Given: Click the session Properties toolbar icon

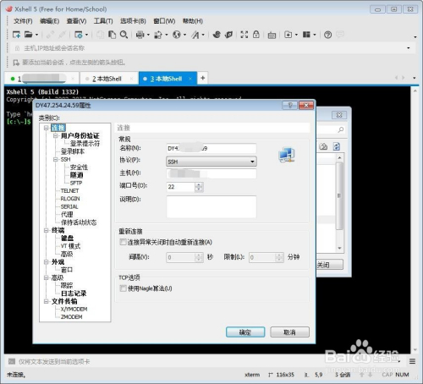Looking at the screenshot, I should pos(79,35).
